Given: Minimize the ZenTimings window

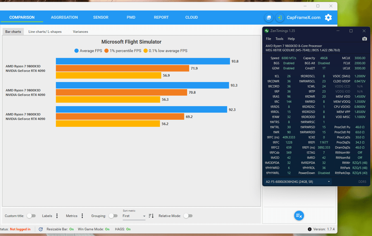Looking at the screenshot, I should (x=338, y=31).
